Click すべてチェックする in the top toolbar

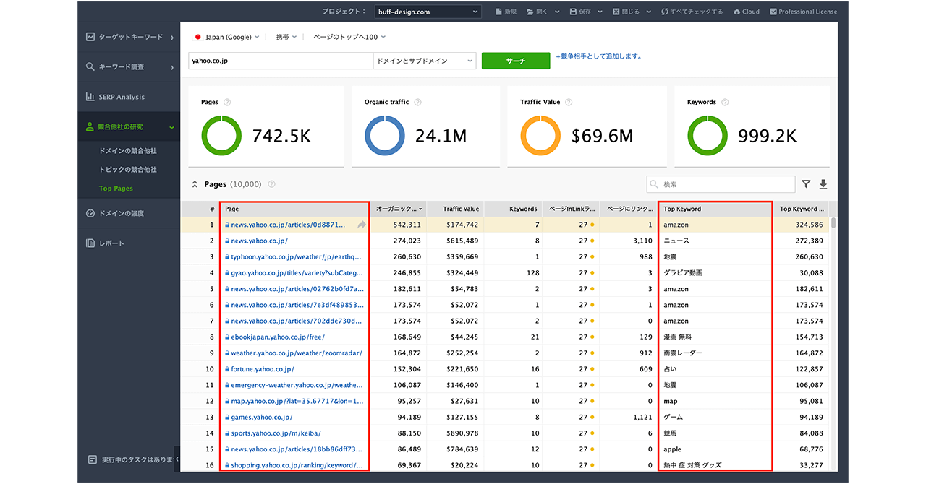pyautogui.click(x=692, y=12)
